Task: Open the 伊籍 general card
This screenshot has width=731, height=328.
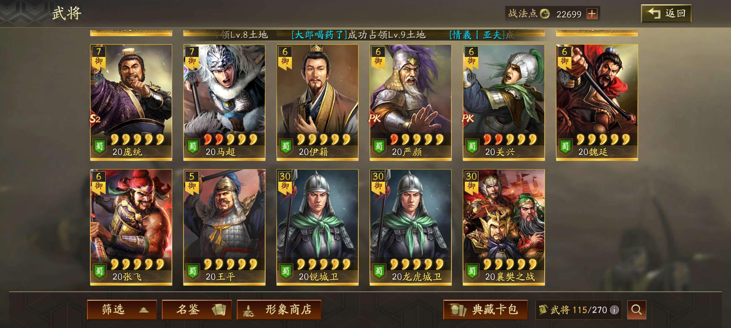Action: (x=317, y=102)
